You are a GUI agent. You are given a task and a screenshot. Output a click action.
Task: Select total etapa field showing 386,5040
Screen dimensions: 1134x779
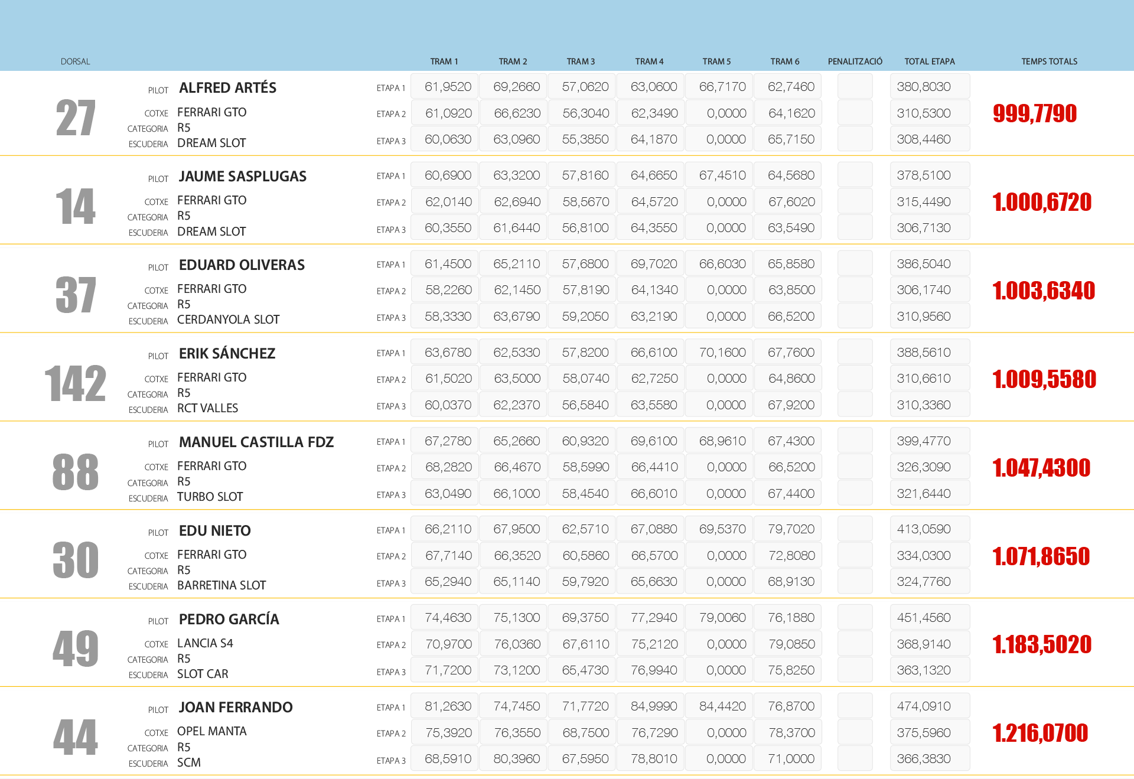coord(930,264)
